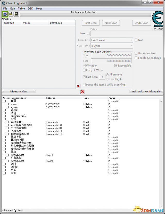The image size is (165, 214).
Task: Enable the Unrandomizer checkbox
Action: click(x=136, y=53)
